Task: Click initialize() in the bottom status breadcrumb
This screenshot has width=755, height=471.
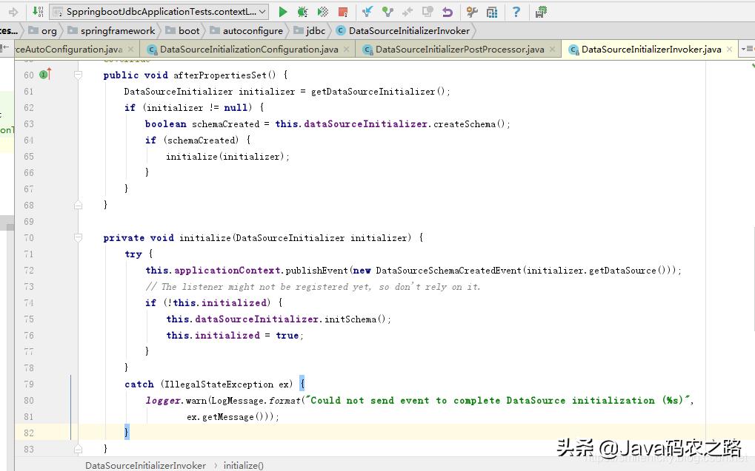Action: 244,465
